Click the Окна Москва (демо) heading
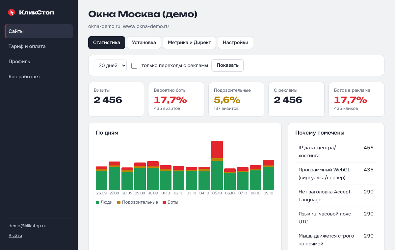The height and width of the screenshot is (250, 395). [143, 14]
